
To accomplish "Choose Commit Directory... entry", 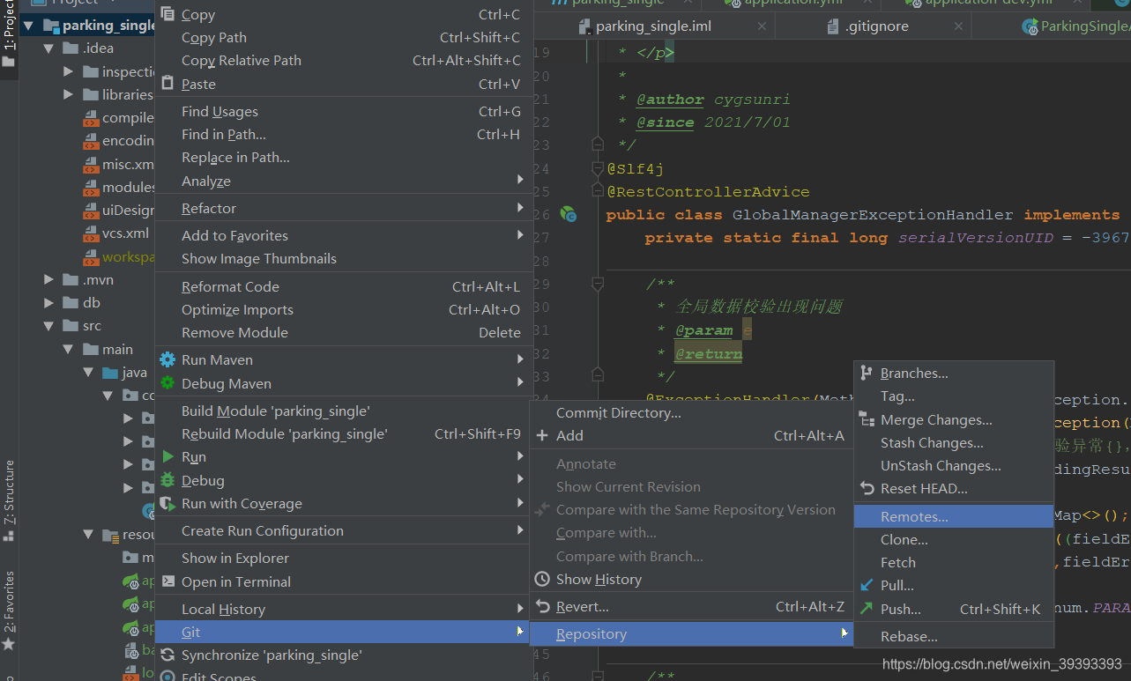I will click(x=691, y=412).
